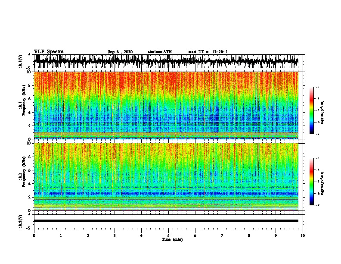This screenshot has height=264, width=341.
Task: Click the '-3' value on the upper colorbar
Action: [317, 87]
